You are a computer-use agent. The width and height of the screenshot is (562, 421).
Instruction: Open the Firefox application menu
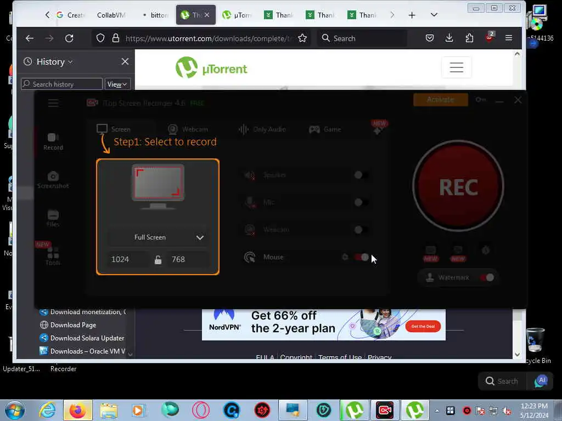[x=509, y=38]
